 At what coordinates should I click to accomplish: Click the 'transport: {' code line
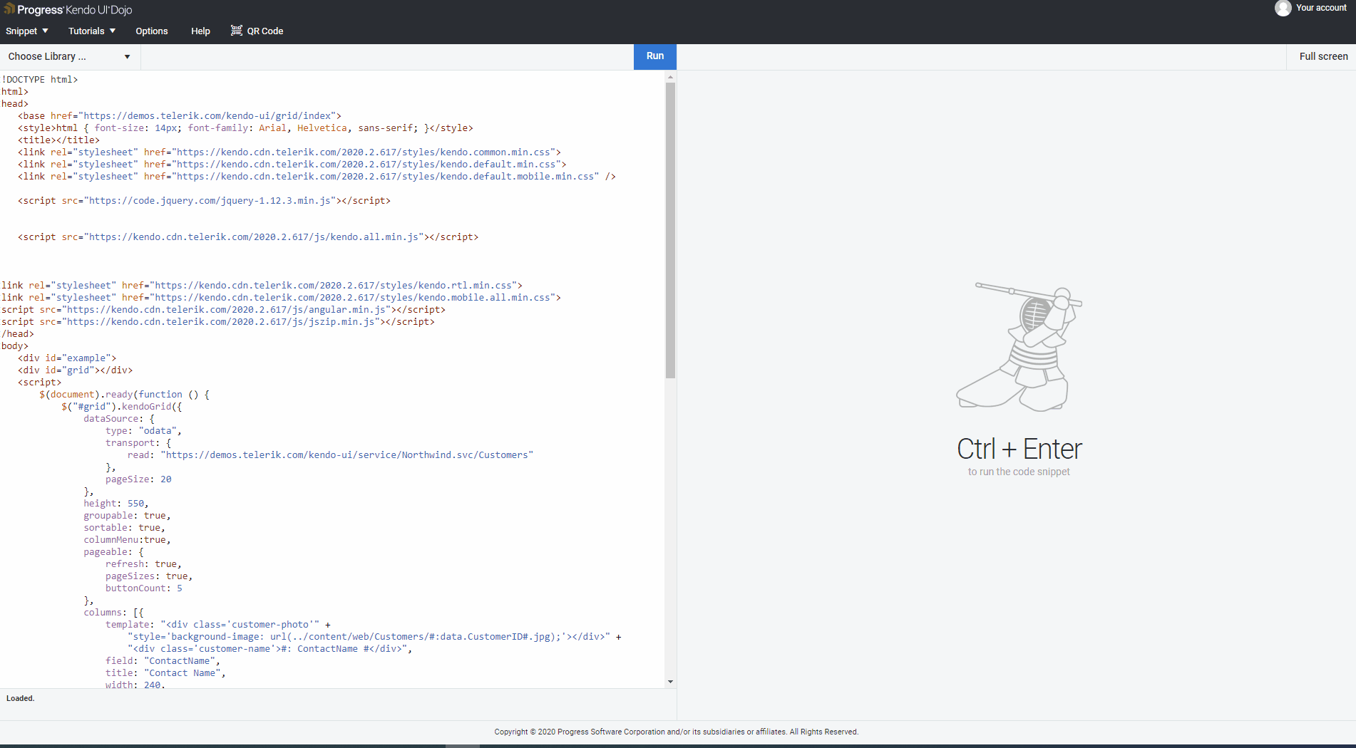point(138,443)
